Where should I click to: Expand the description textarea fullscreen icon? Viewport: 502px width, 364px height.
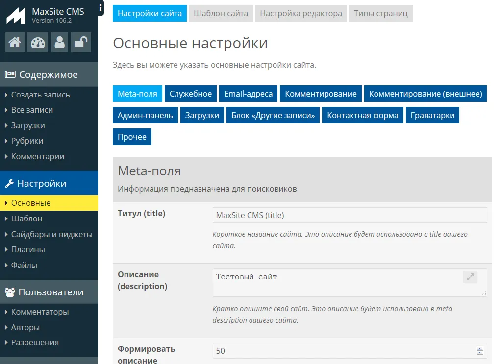point(470,277)
